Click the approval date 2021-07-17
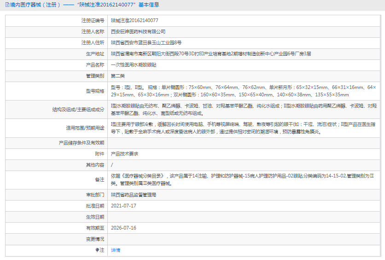Viewport: 385px width, 260px height. click(123, 206)
